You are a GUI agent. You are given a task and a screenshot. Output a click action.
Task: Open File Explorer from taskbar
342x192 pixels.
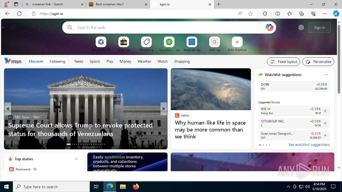click(123, 187)
